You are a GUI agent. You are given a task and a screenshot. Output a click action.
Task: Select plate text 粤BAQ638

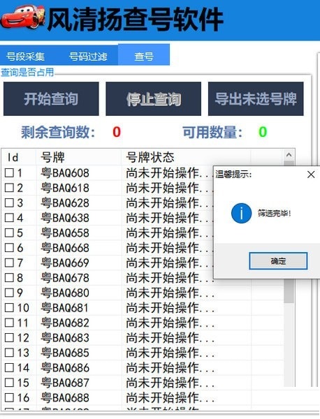(x=65, y=218)
